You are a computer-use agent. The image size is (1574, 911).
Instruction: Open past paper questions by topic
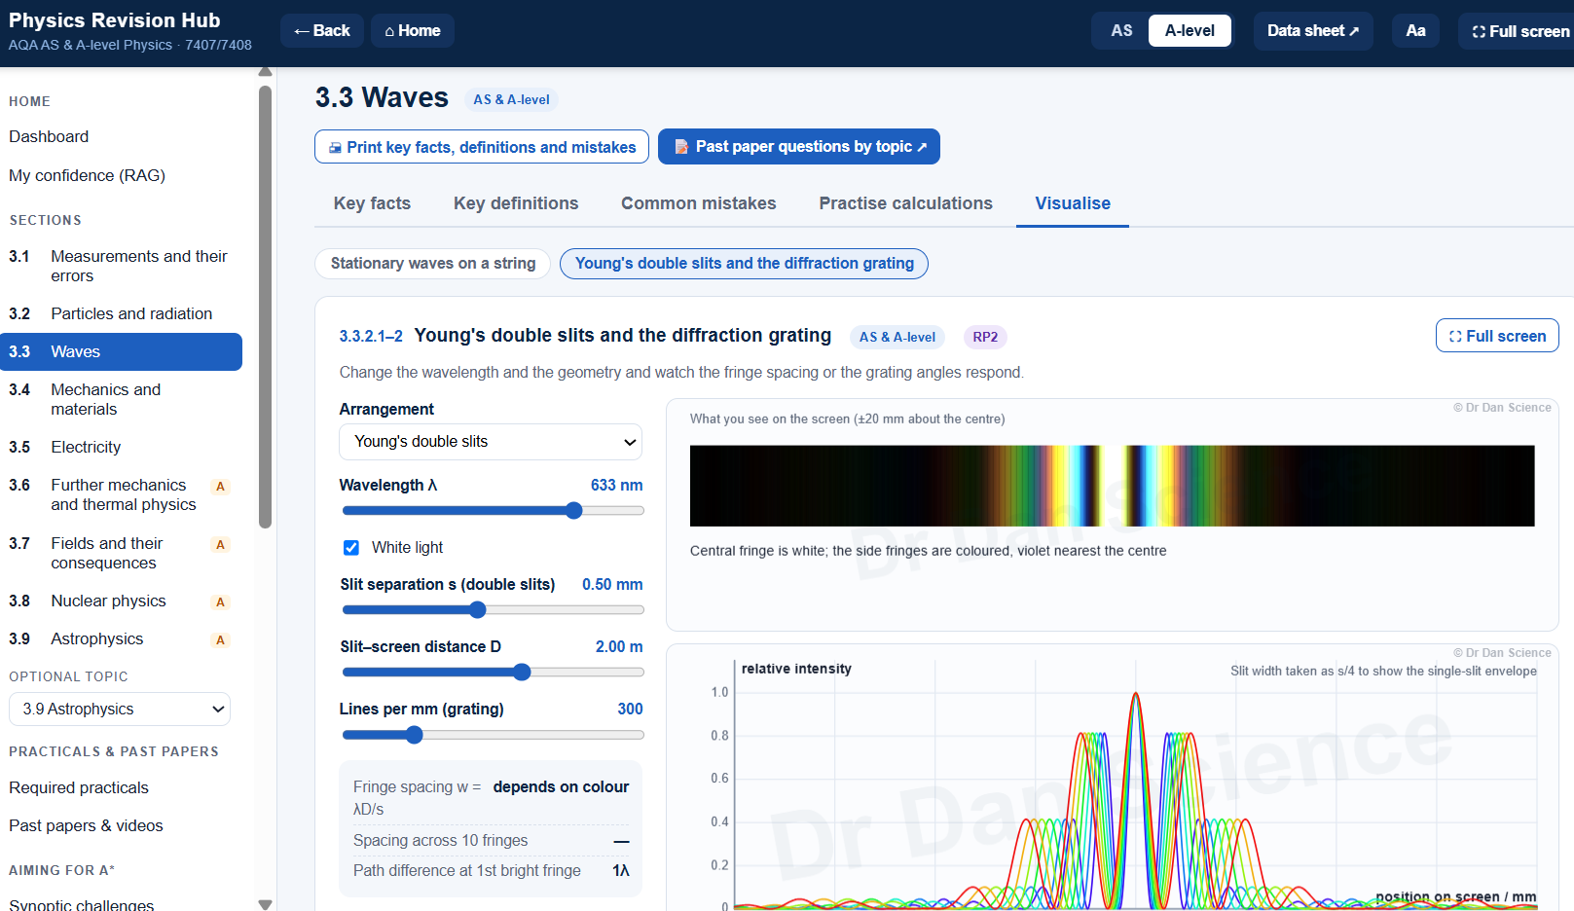pyautogui.click(x=799, y=147)
